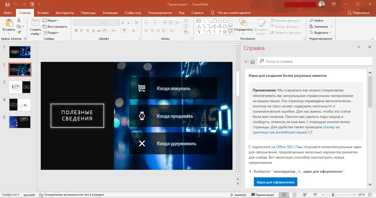Select the oval shape in shapes gallery
The width and height of the screenshot is (376, 198).
coord(220,21)
